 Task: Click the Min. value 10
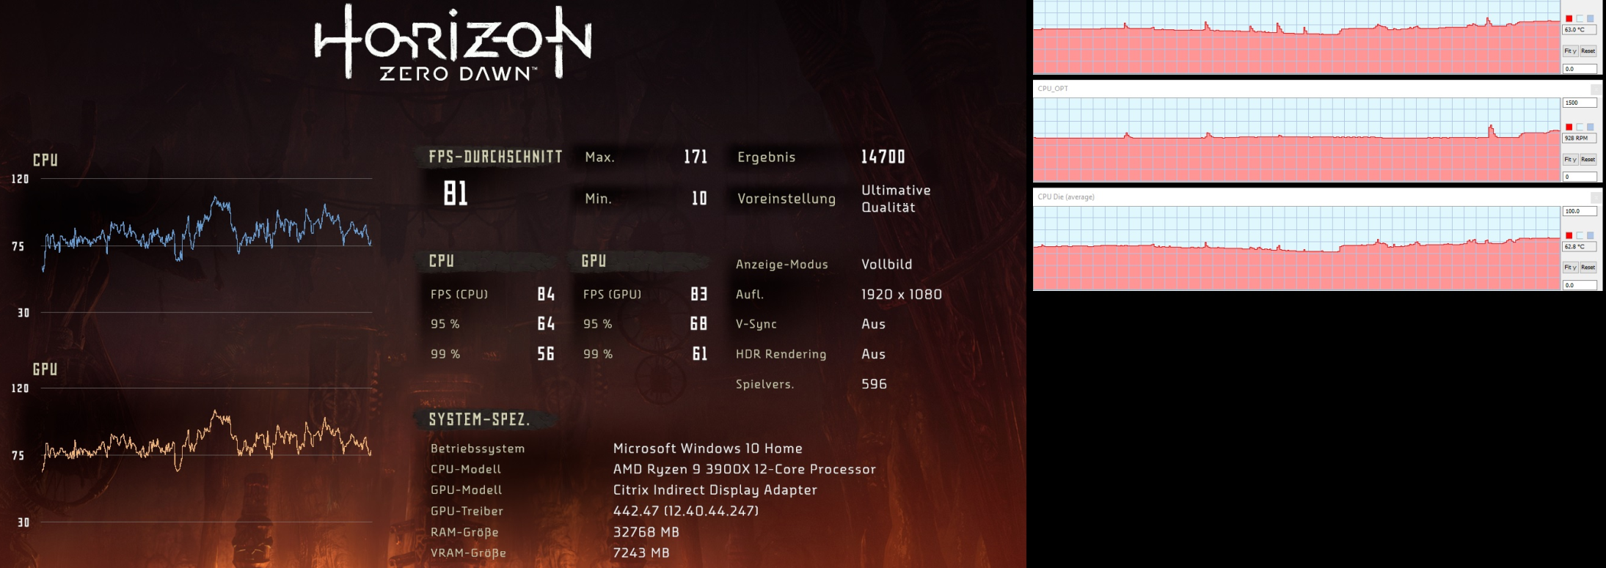pyautogui.click(x=699, y=199)
